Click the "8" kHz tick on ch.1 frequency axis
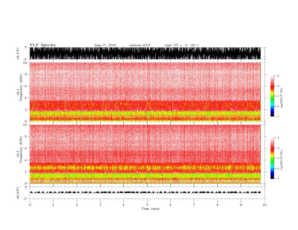This screenshot has height=230, width=298. (26, 74)
